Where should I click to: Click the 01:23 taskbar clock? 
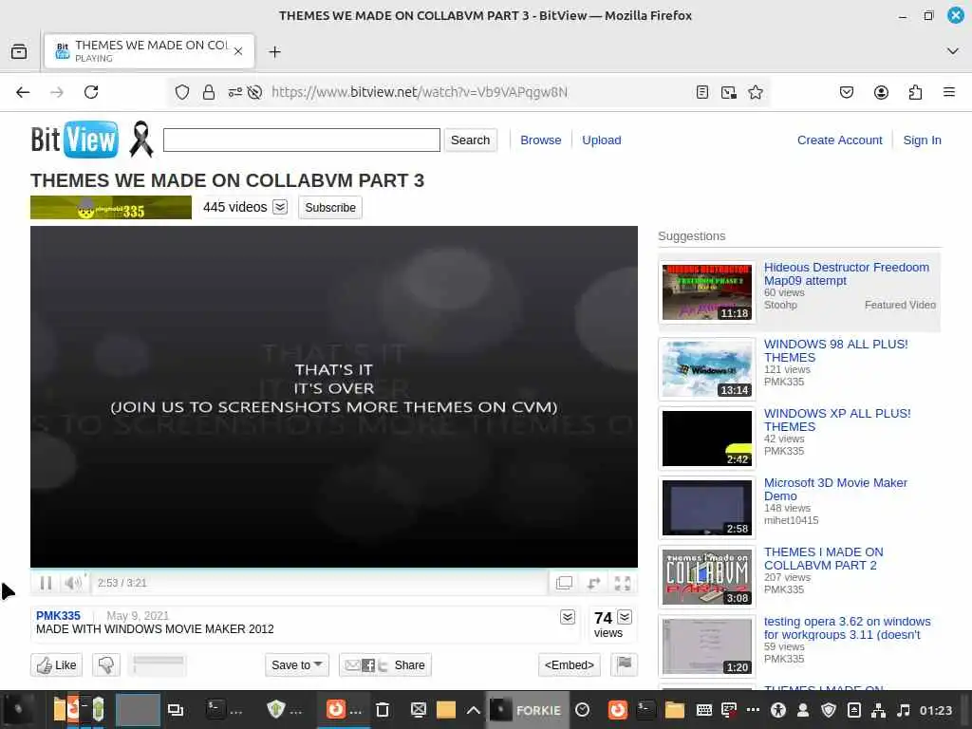click(935, 710)
